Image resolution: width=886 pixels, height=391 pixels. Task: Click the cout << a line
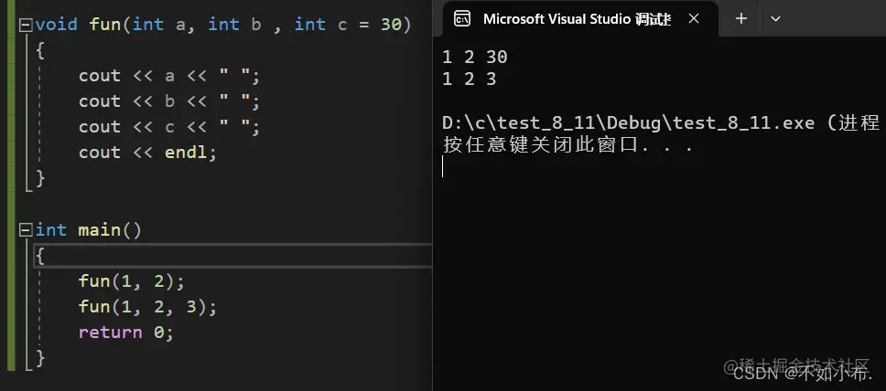(169, 76)
